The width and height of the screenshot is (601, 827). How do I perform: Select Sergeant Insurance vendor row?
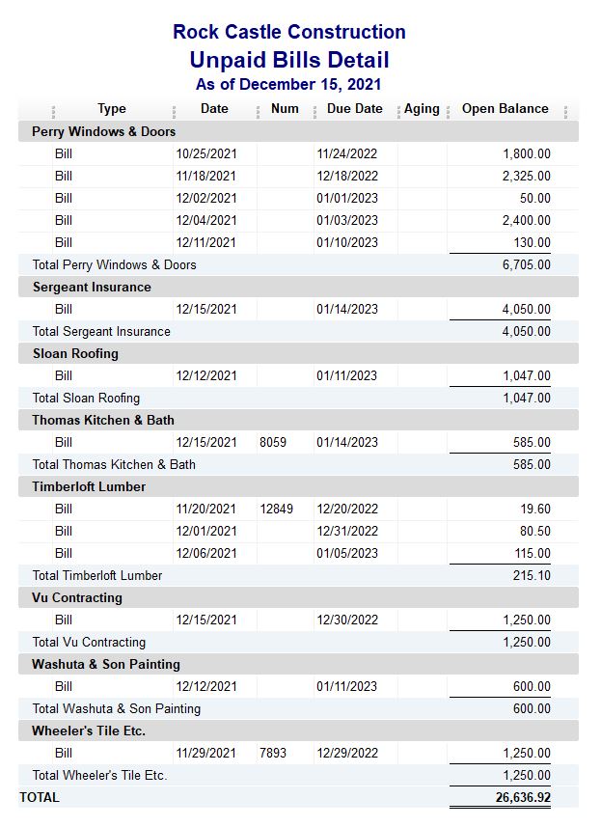pyautogui.click(x=298, y=287)
